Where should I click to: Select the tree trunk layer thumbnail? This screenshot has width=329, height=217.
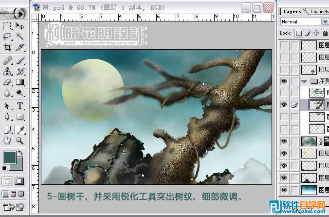tap(317, 105)
